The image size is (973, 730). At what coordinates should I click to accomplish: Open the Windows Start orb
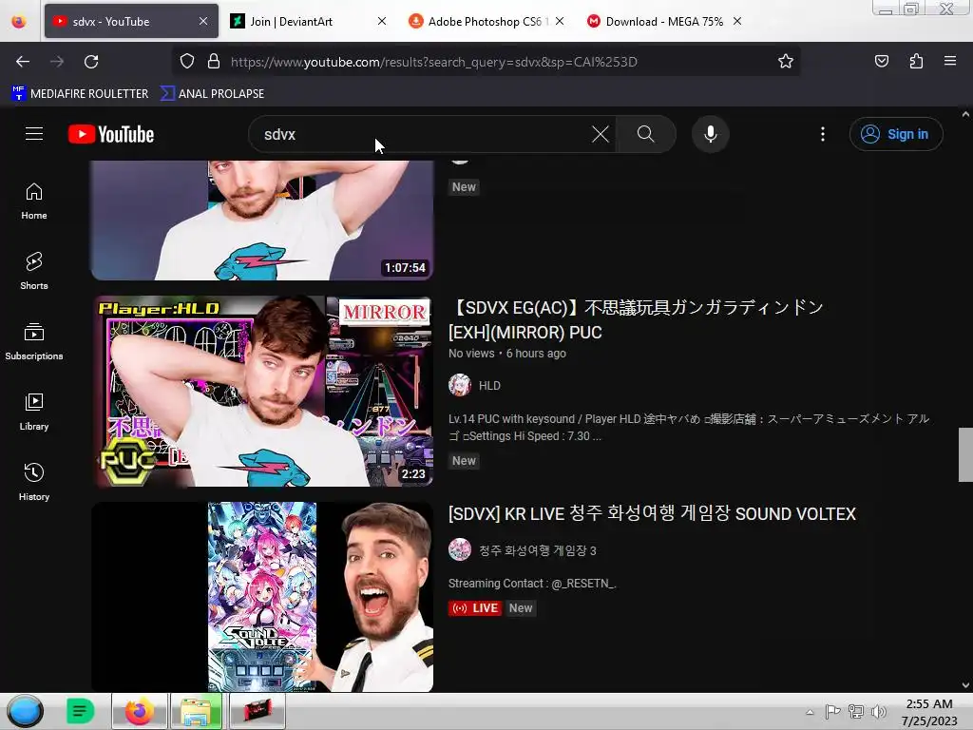point(25,711)
